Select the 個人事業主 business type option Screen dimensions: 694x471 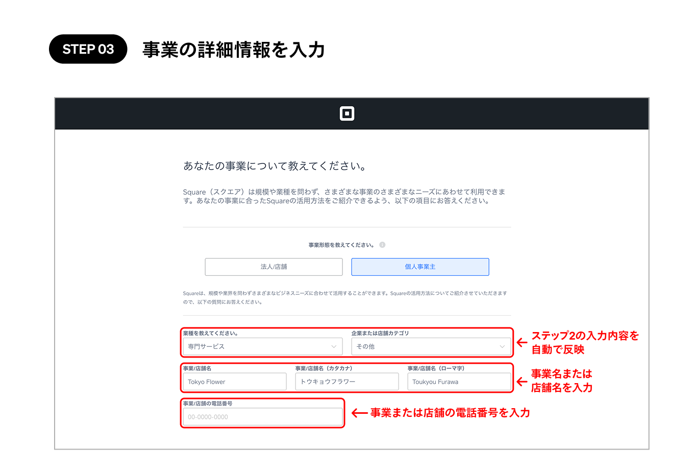click(x=419, y=267)
